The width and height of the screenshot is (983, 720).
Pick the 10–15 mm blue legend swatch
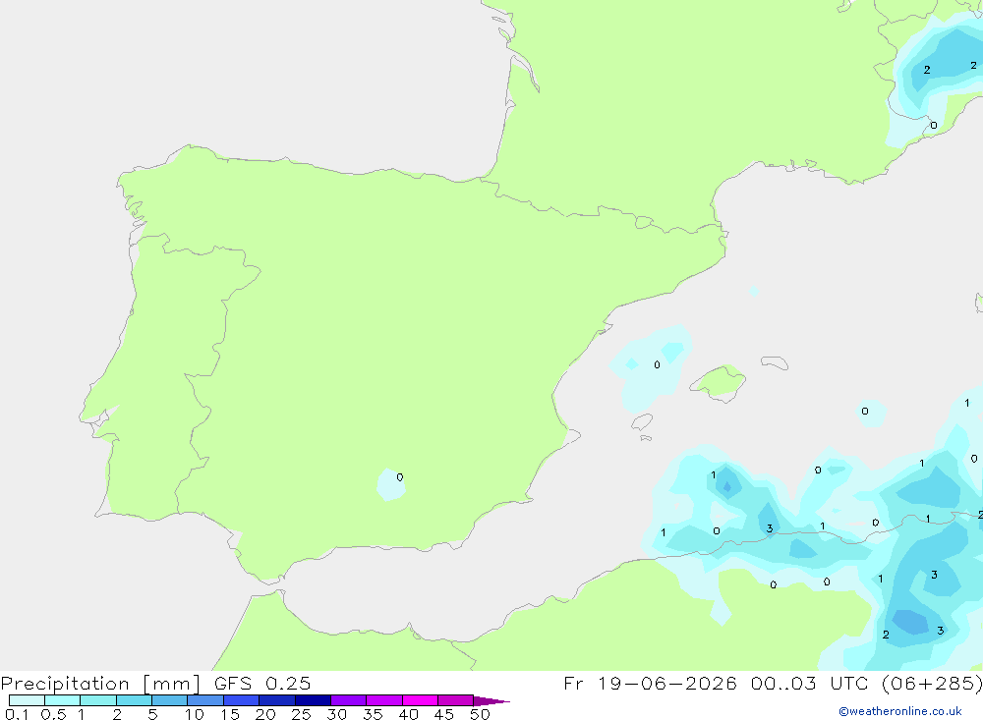click(205, 700)
